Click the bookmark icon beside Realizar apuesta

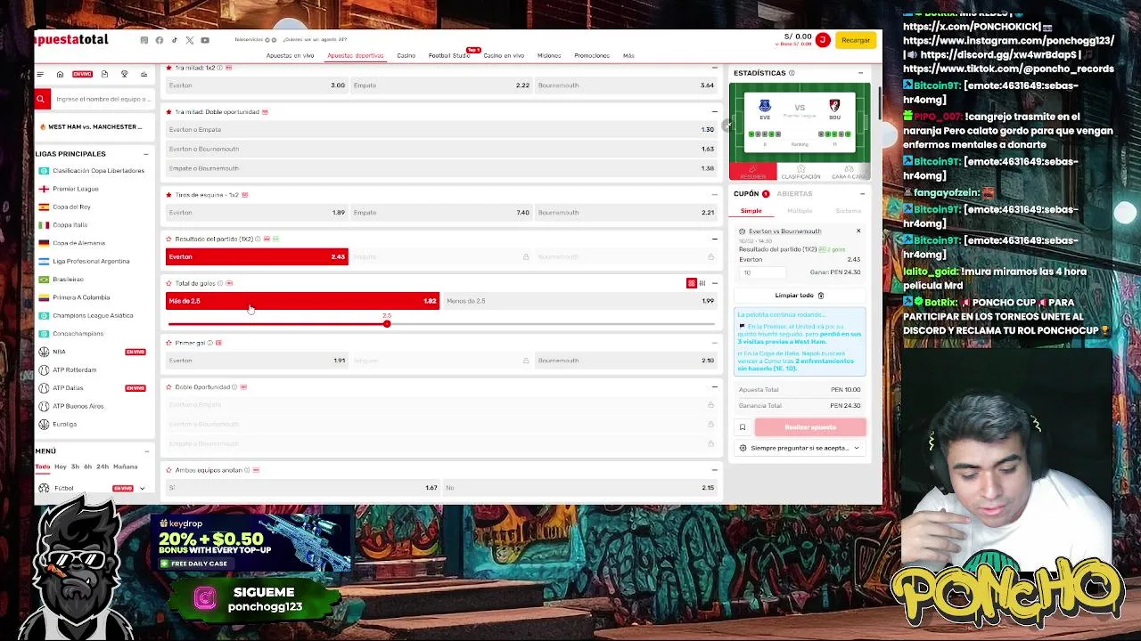pyautogui.click(x=743, y=427)
